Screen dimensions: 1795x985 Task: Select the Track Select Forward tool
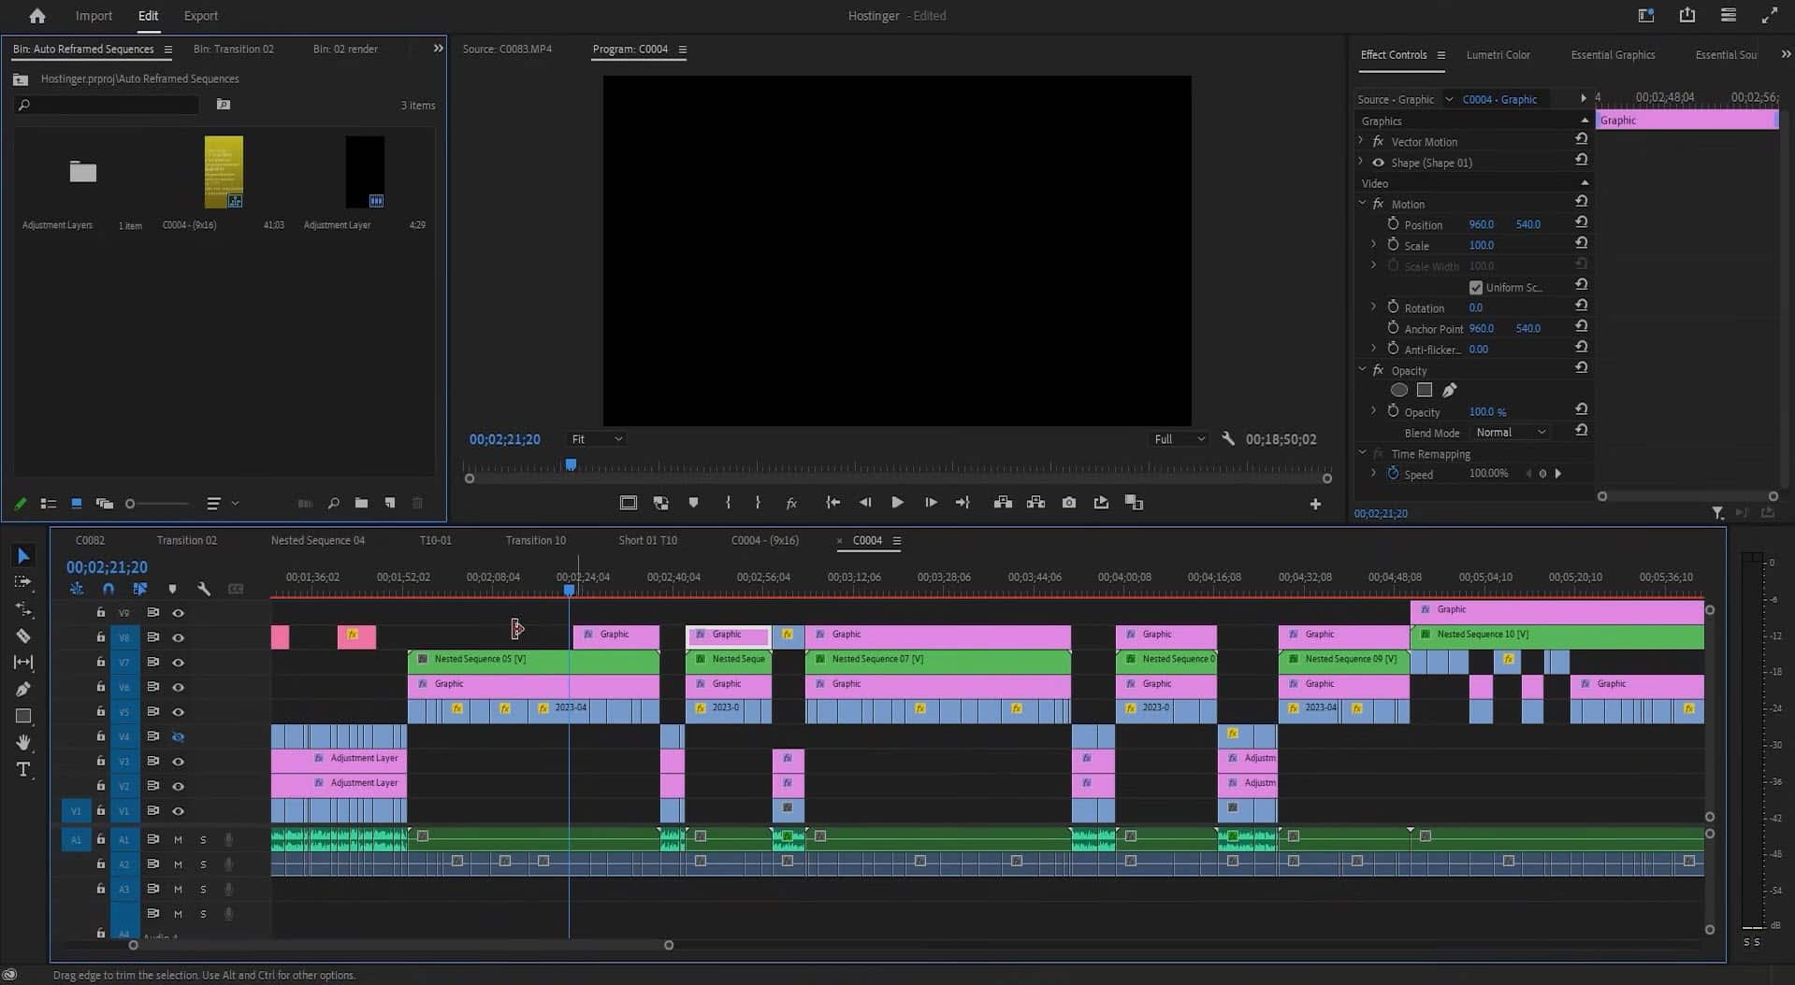tap(23, 582)
